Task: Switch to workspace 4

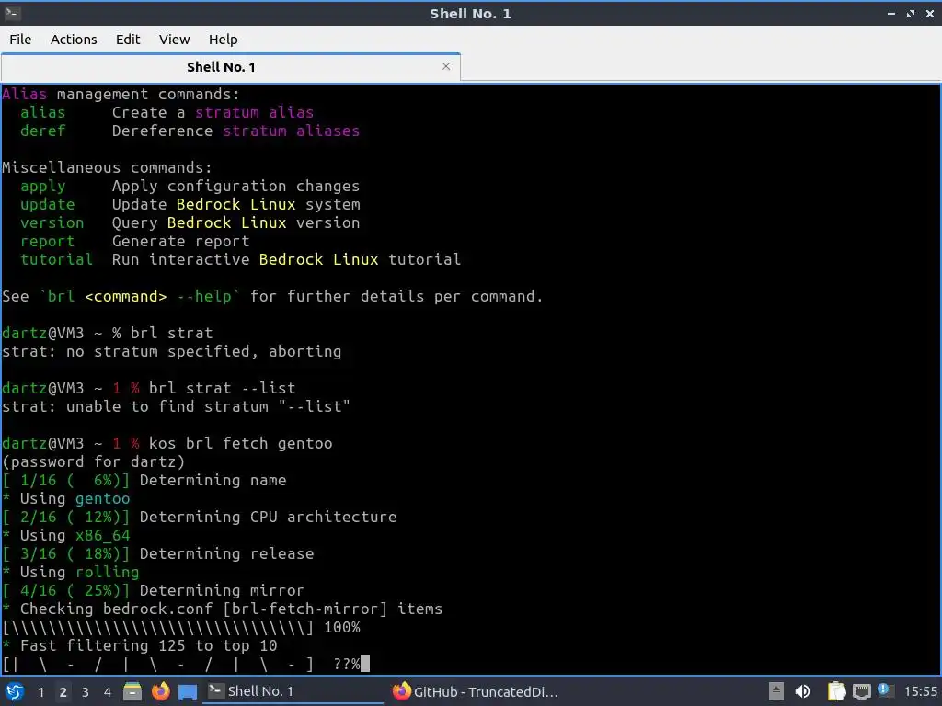Action: pos(108,692)
